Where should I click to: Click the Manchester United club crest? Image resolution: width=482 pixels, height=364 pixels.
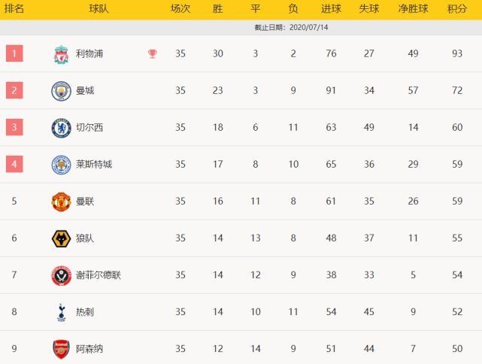coord(61,201)
